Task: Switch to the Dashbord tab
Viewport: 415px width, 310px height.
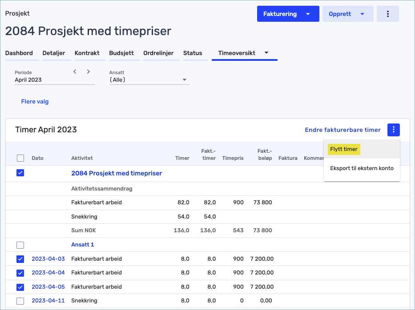Action: (x=19, y=53)
